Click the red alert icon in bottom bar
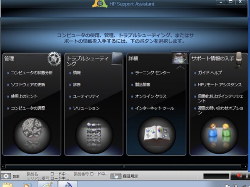The image size is (250, 187). coord(239,176)
